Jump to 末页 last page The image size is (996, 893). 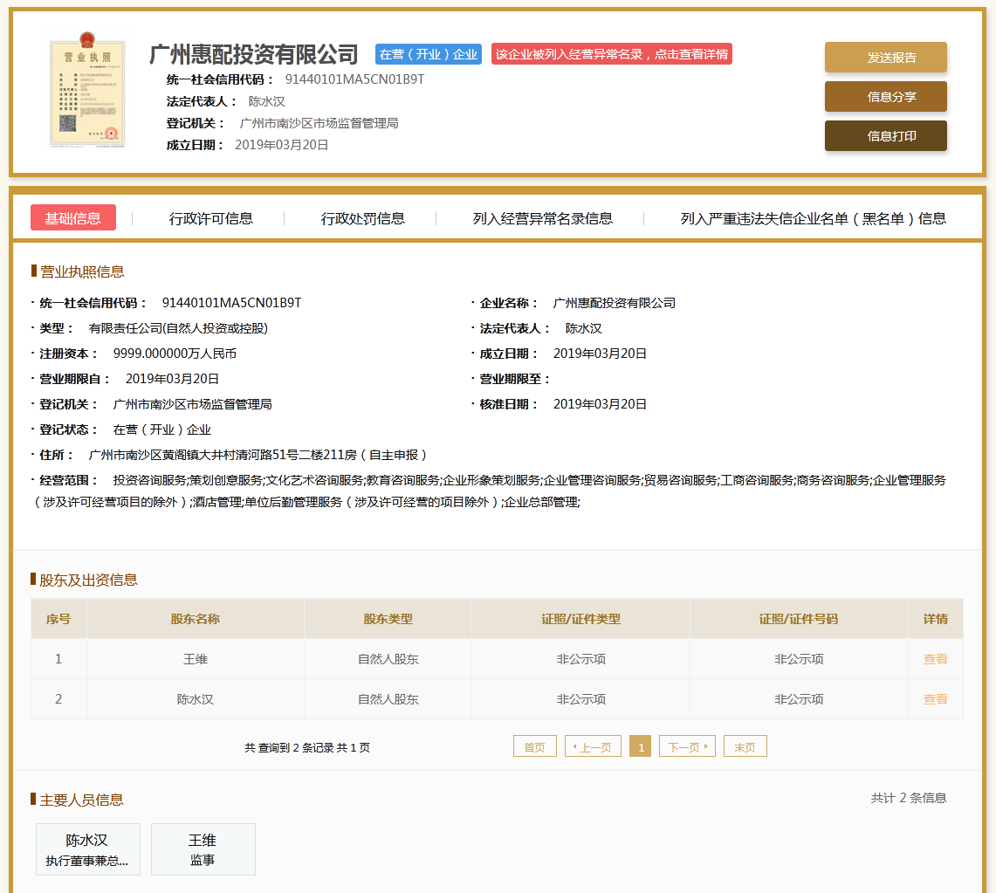point(745,747)
